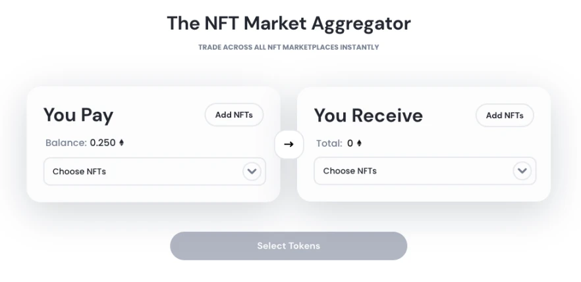Viewport: 581px width, 282px height.
Task: Click the Total label text
Action: coord(329,143)
